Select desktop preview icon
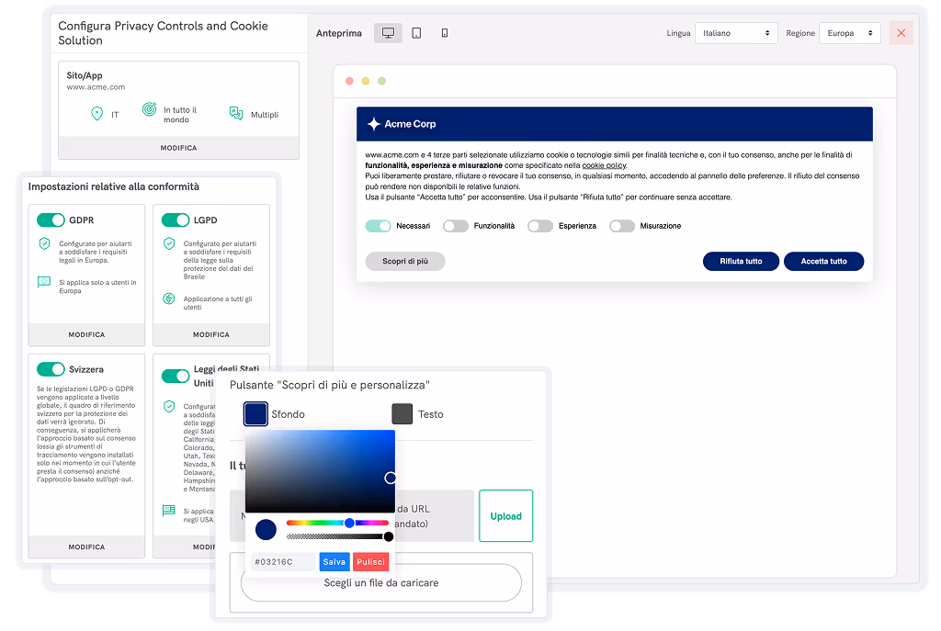The image size is (941, 631). coord(388,33)
